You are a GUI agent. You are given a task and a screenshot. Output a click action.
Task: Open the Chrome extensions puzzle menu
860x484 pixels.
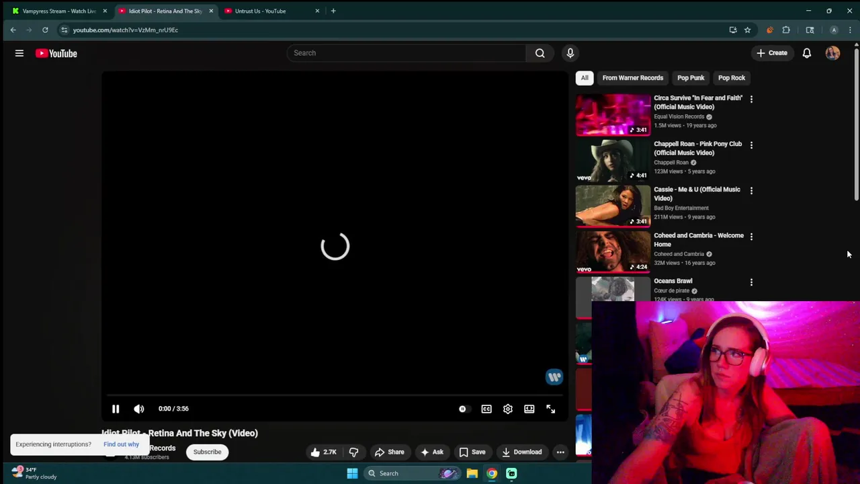pos(786,30)
